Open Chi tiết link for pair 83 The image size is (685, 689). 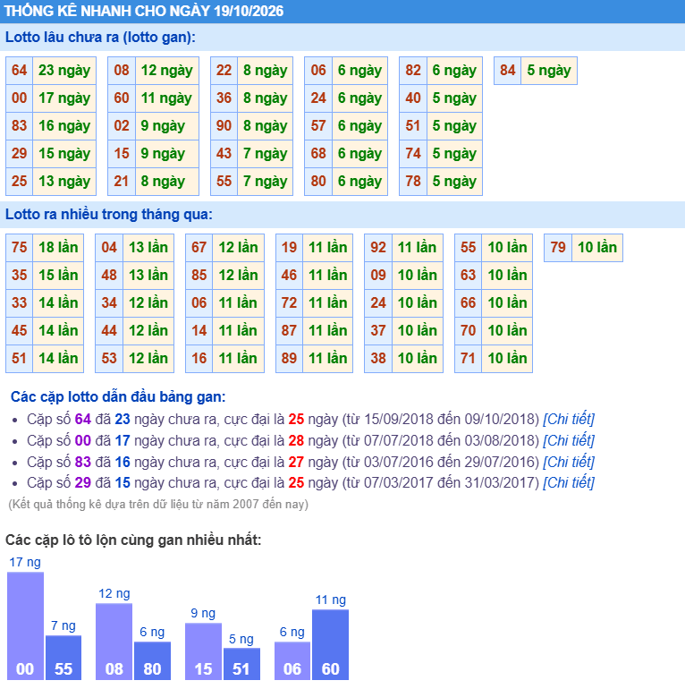pyautogui.click(x=569, y=463)
